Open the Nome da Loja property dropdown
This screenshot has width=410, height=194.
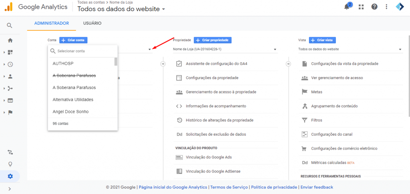(225, 49)
